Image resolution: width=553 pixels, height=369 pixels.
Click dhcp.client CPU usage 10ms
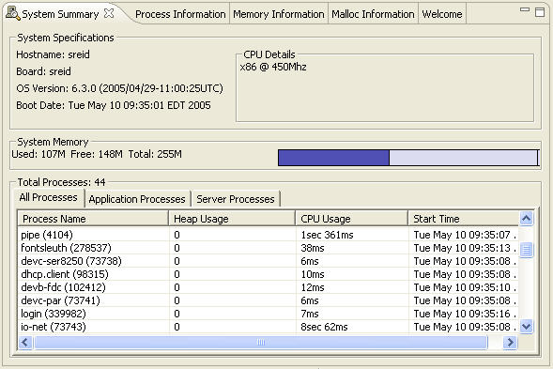pyautogui.click(x=313, y=274)
